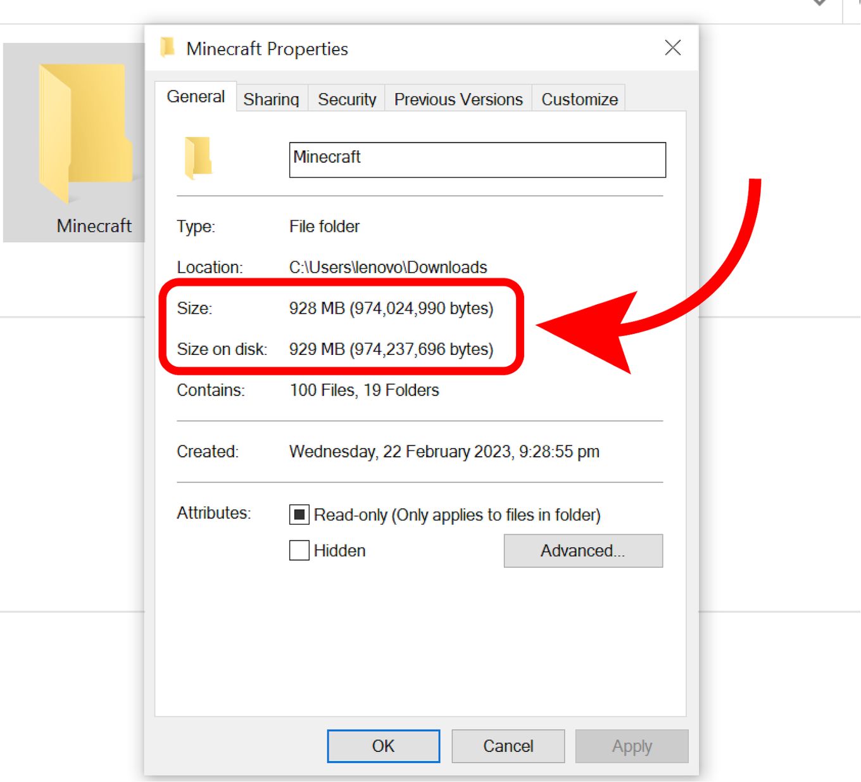The width and height of the screenshot is (861, 782).
Task: Click the File folder type value
Action: (324, 226)
